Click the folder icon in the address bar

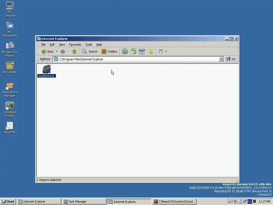[56, 59]
